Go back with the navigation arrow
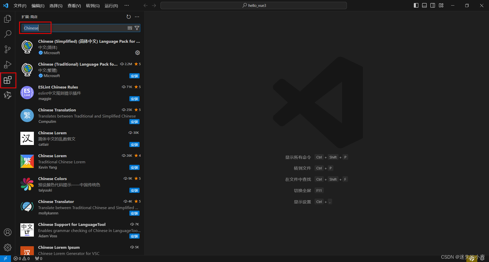The width and height of the screenshot is (489, 262). coord(146,6)
